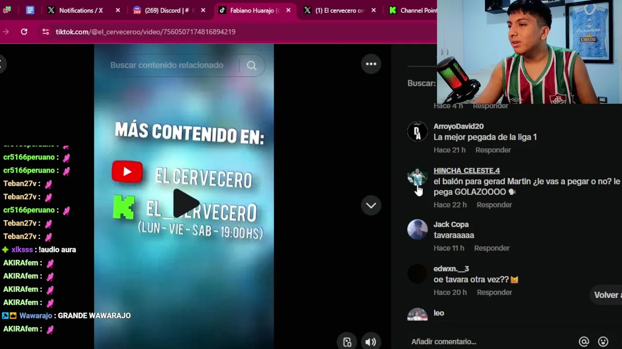
Task: Reply to HINCHA CELESTE.4 comment
Action: [x=494, y=205]
